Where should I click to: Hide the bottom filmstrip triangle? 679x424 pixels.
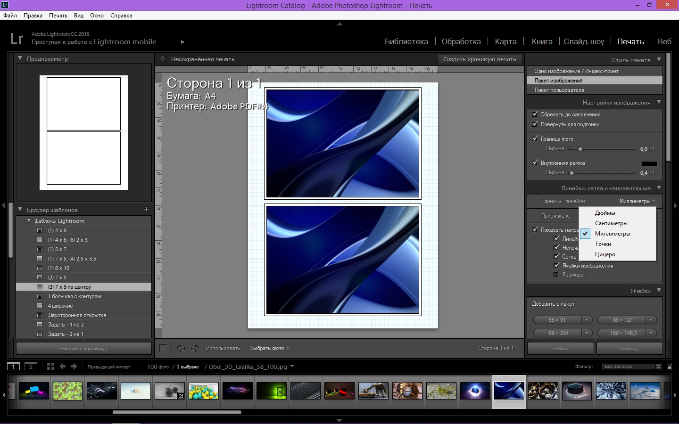pyautogui.click(x=339, y=420)
